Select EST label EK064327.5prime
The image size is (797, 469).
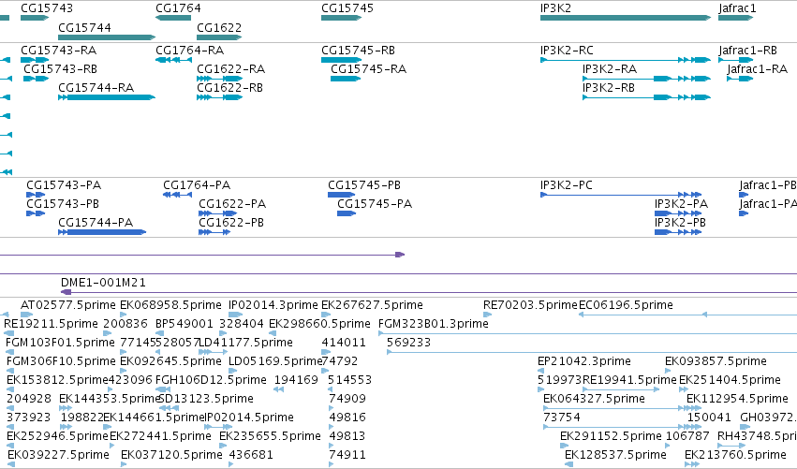click(x=594, y=399)
